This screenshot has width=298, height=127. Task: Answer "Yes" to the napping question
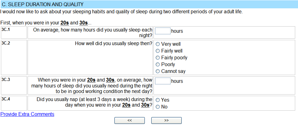tap(158, 100)
